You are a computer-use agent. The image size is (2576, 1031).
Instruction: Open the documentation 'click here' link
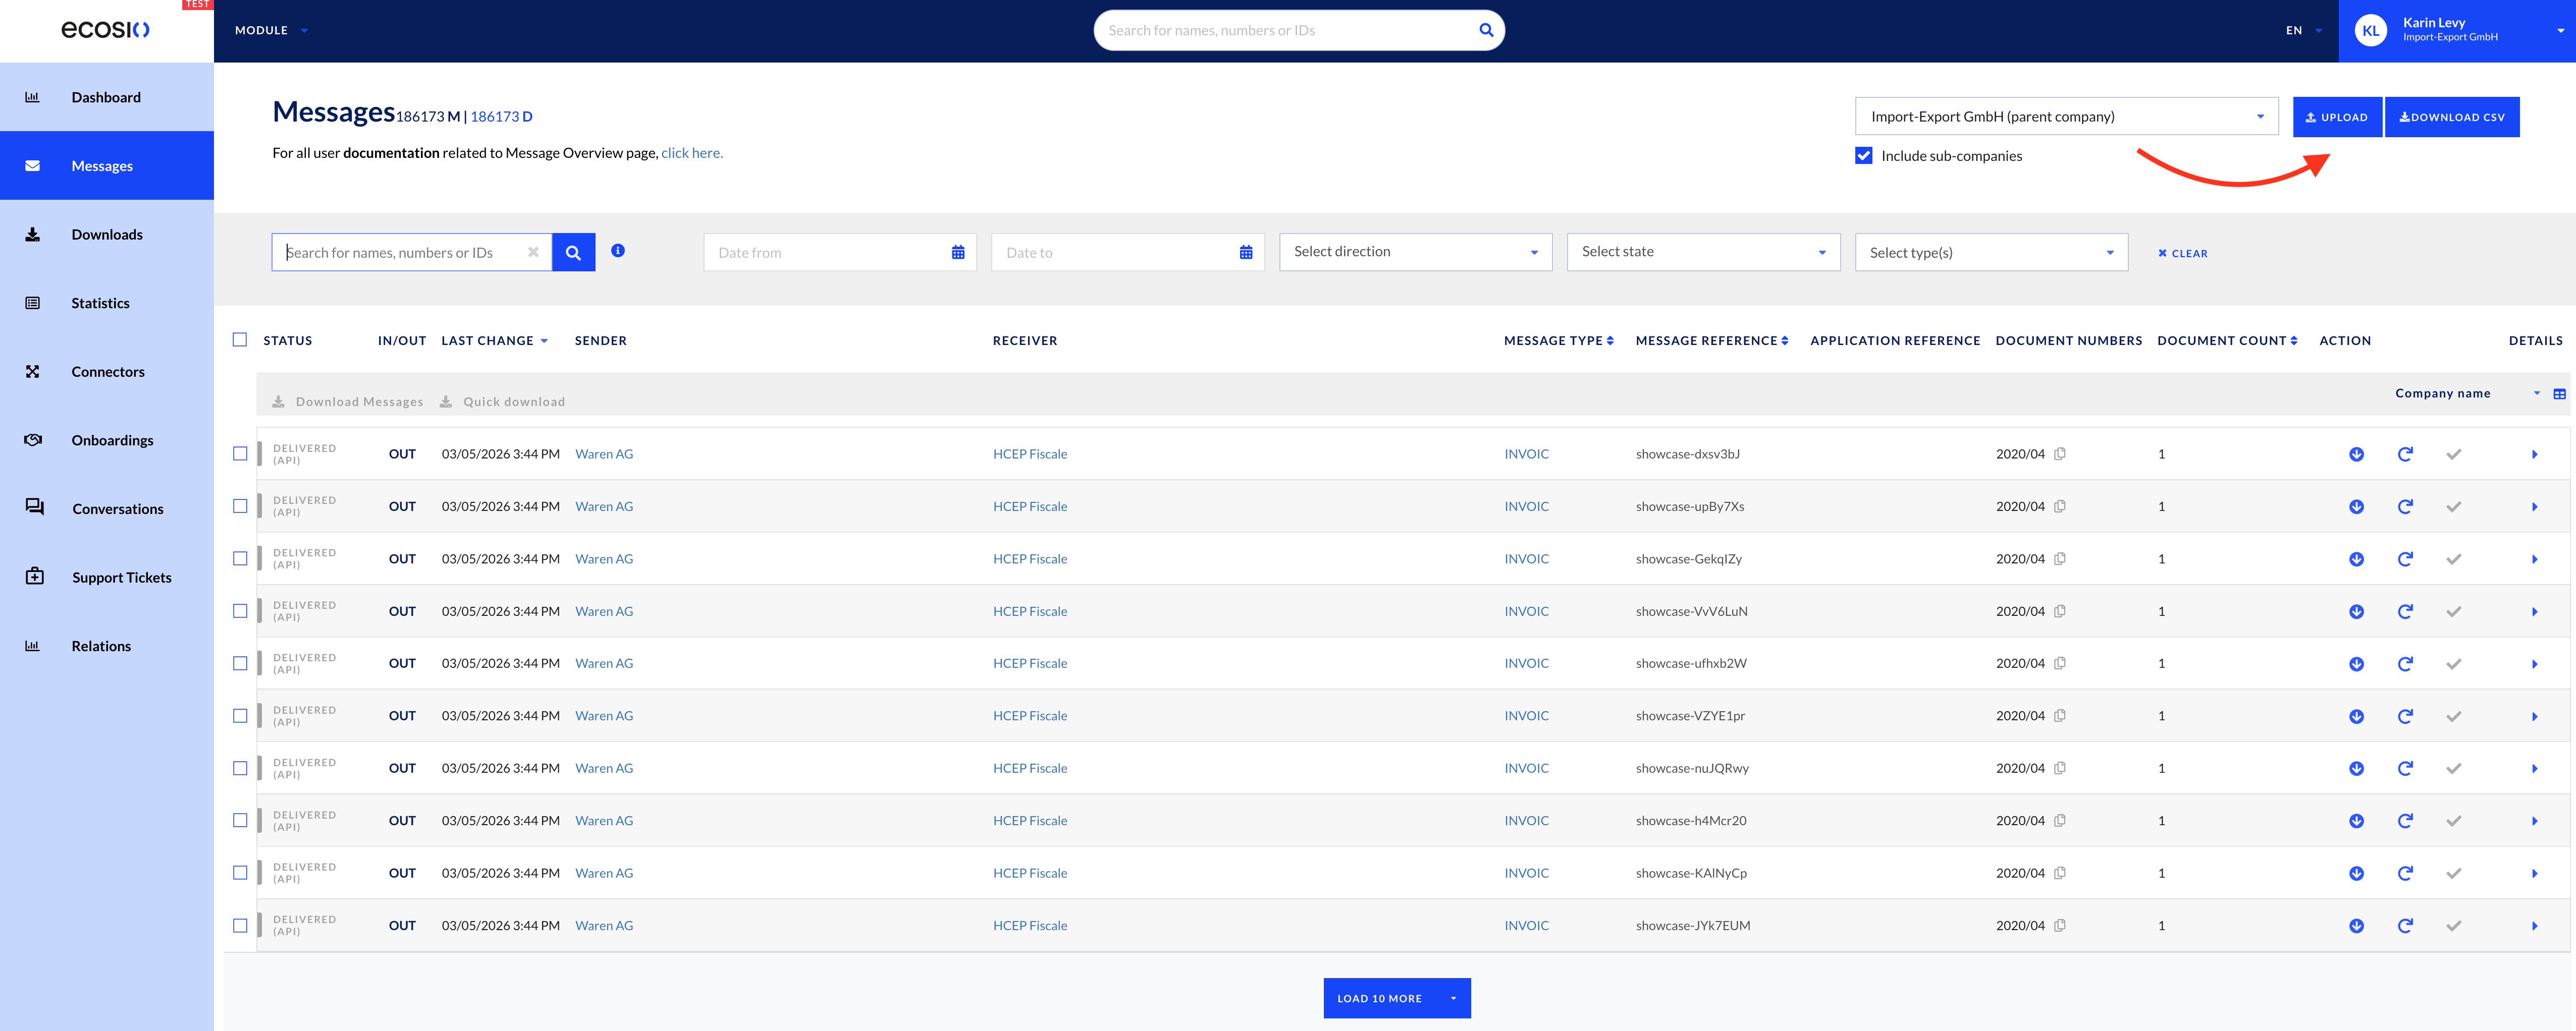coord(692,153)
